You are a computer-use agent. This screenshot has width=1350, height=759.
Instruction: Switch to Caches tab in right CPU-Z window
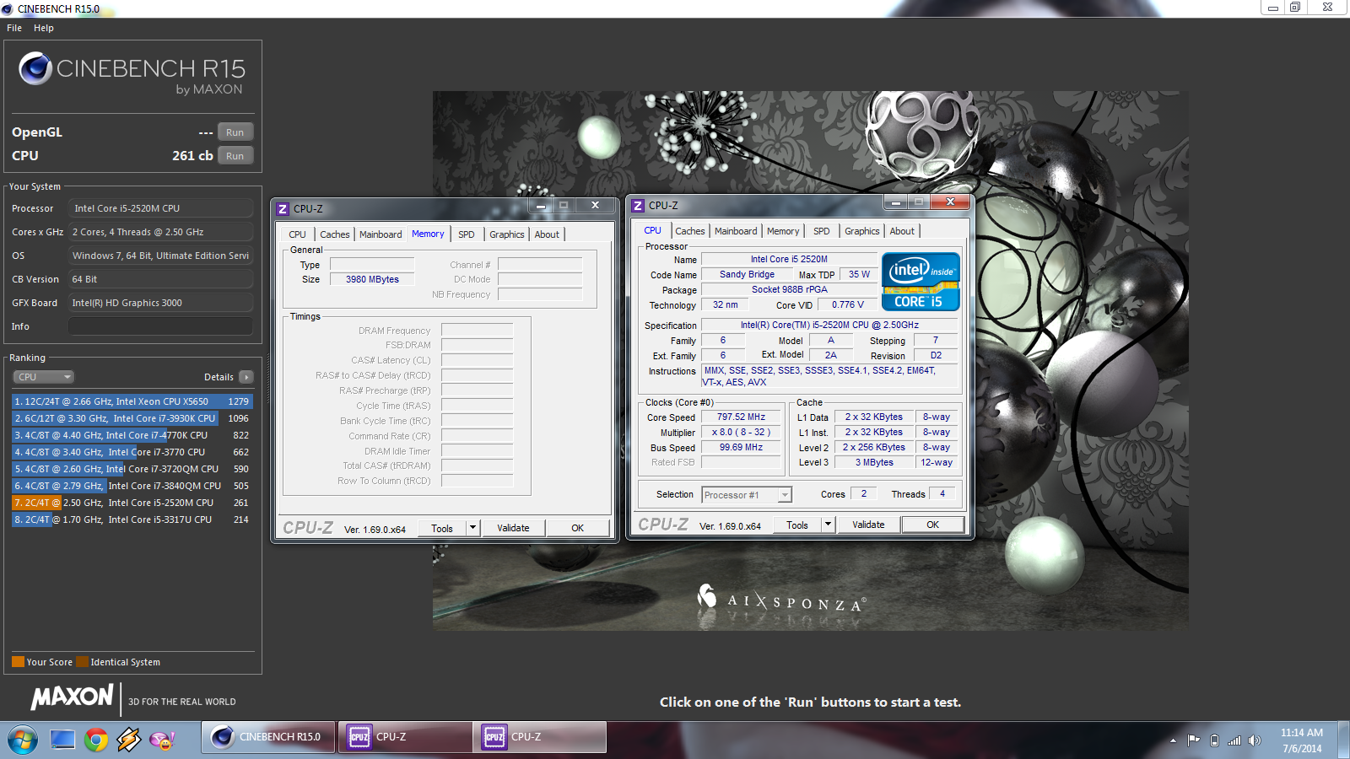pyautogui.click(x=690, y=231)
